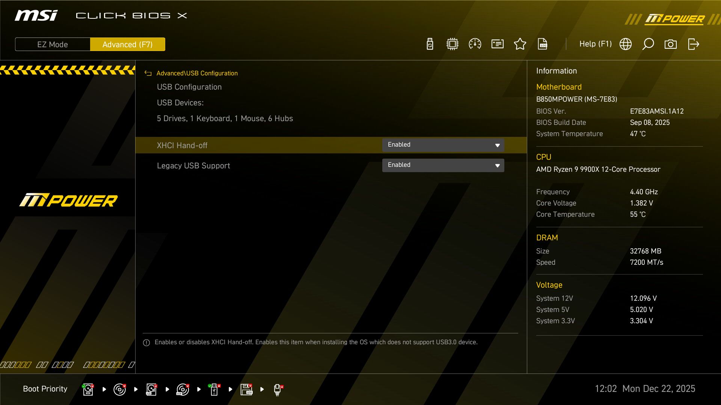The image size is (721, 405).
Task: Click the magnifier search icon
Action: [648, 44]
